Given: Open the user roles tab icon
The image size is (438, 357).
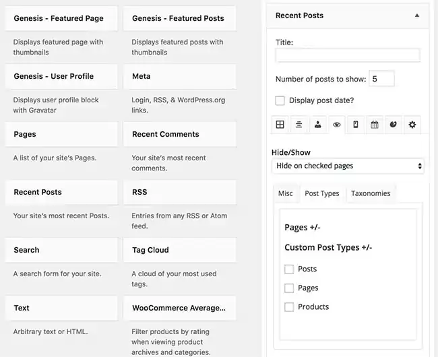Looking at the screenshot, I should click(317, 124).
